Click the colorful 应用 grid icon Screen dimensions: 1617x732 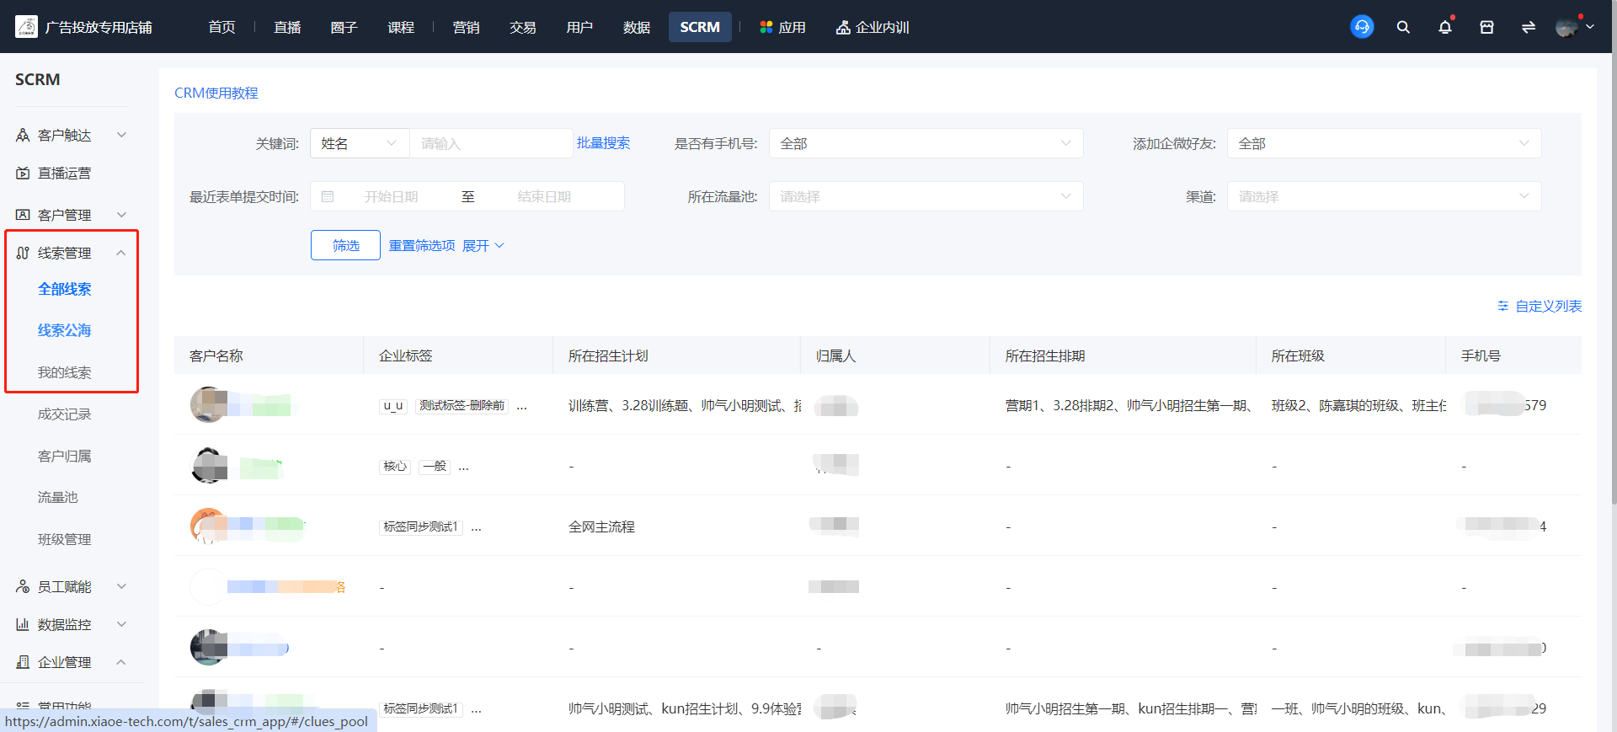click(766, 27)
